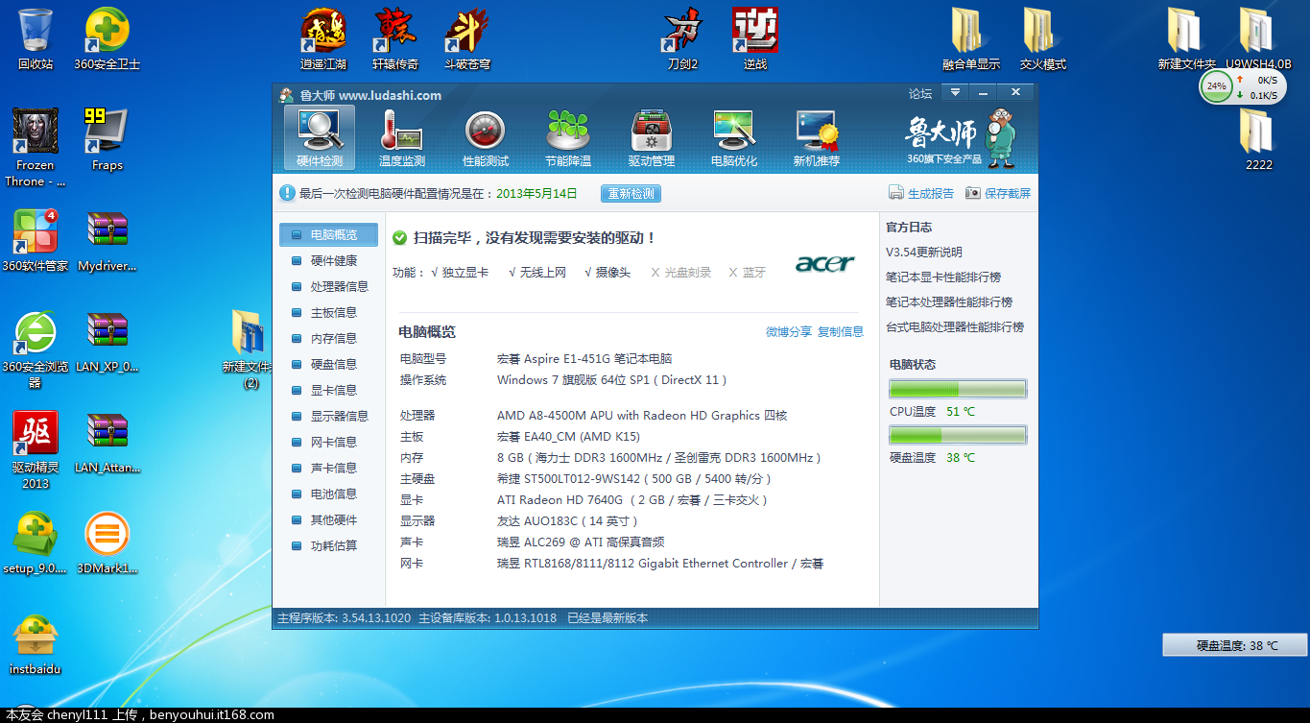Click the 硬盘温度 38℃ floating desktop box

pos(1235,645)
